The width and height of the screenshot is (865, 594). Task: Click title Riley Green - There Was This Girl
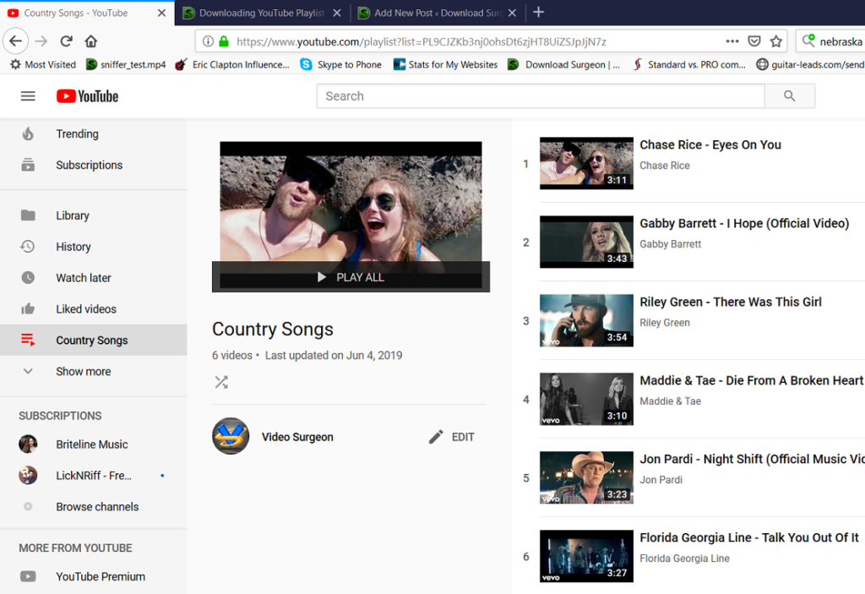click(x=731, y=302)
